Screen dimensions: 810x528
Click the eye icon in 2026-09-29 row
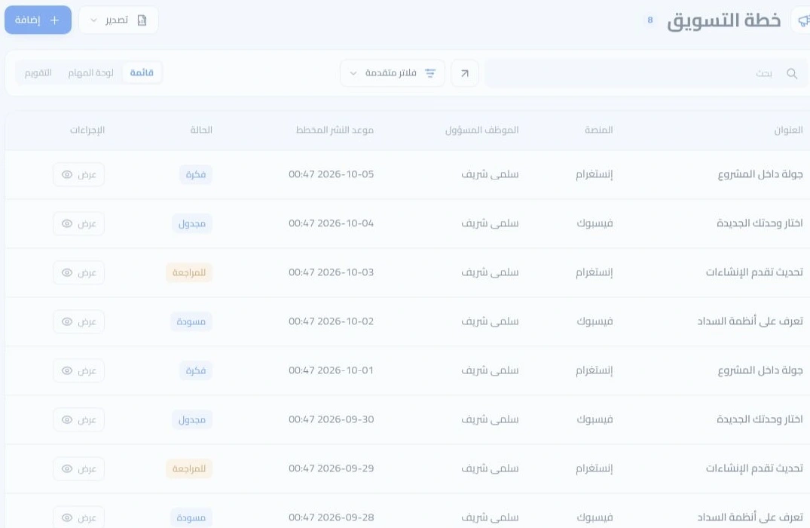click(x=67, y=469)
